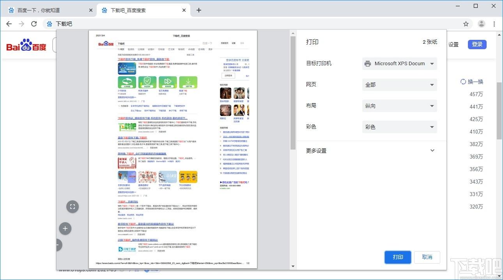This screenshot has height=280, width=503.
Task: Open the 目标打印机 printer dropdown
Action: [400, 64]
